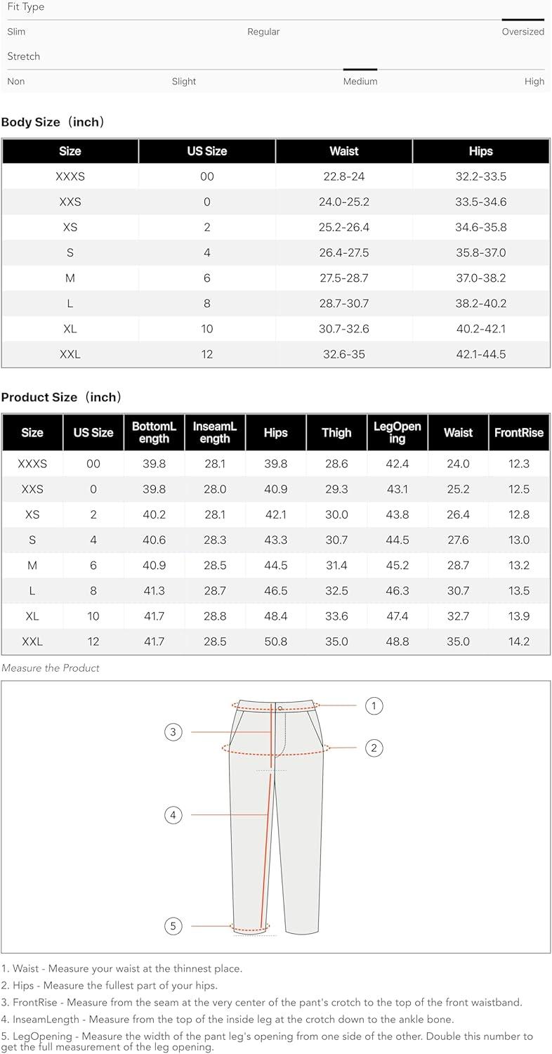The width and height of the screenshot is (552, 1054).
Task: Click the High stretch label
Action: [534, 82]
